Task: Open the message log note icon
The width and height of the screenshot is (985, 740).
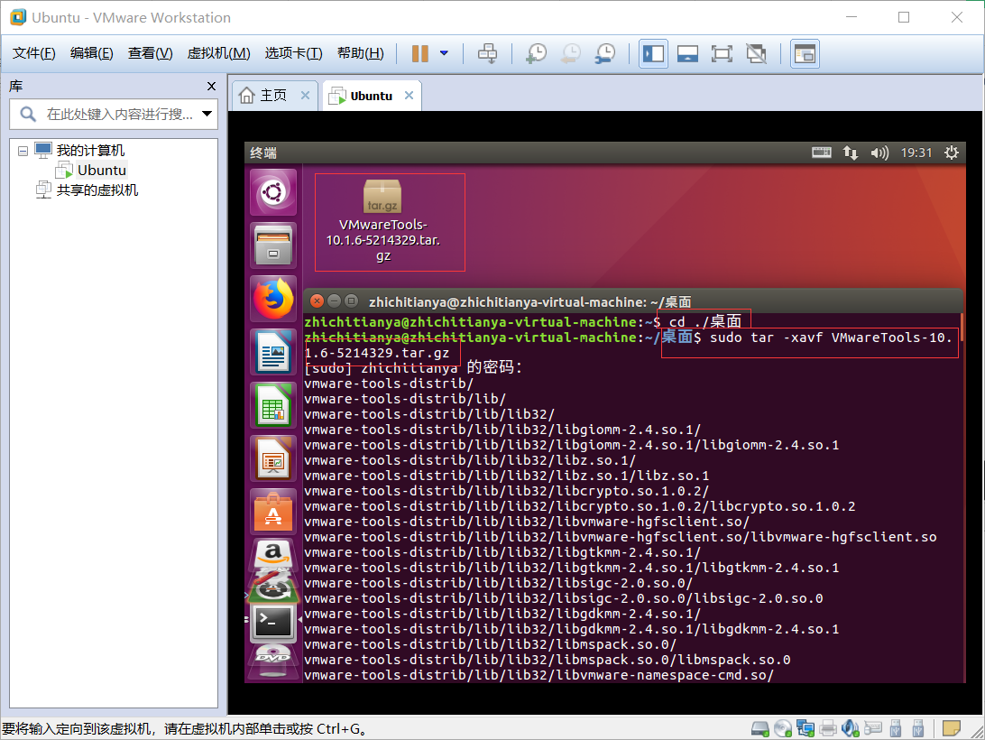Action: pyautogui.click(x=952, y=728)
